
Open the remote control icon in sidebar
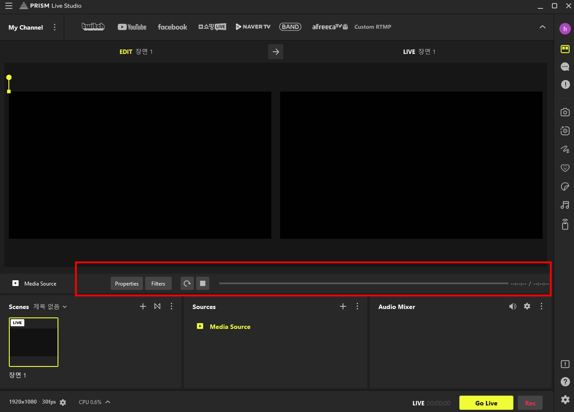pyautogui.click(x=565, y=224)
